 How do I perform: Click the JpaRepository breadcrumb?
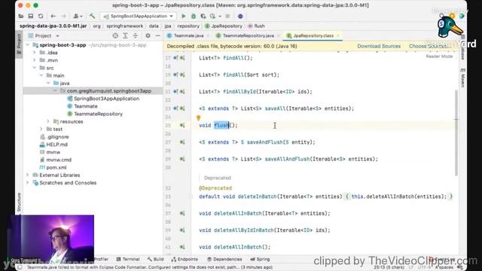point(224,26)
